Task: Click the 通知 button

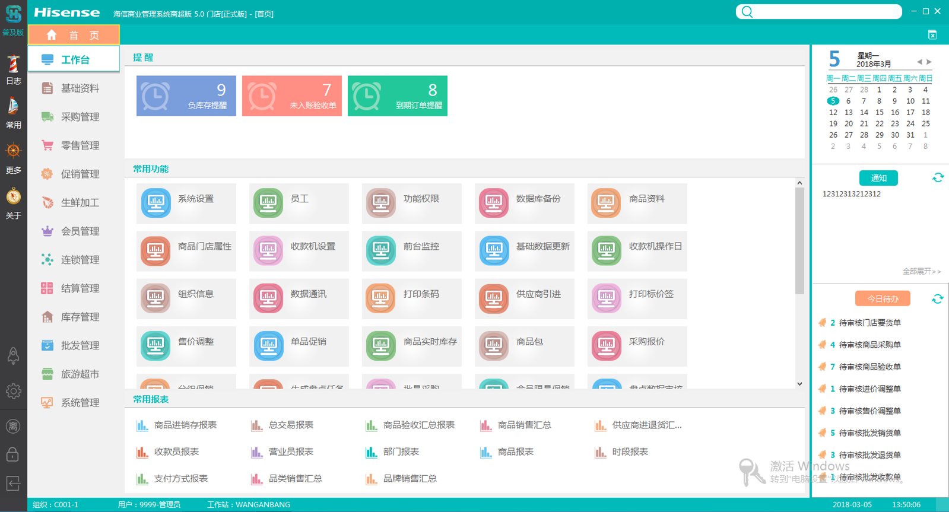Action: pos(878,178)
